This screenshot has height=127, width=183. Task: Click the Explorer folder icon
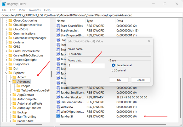click(10, 73)
